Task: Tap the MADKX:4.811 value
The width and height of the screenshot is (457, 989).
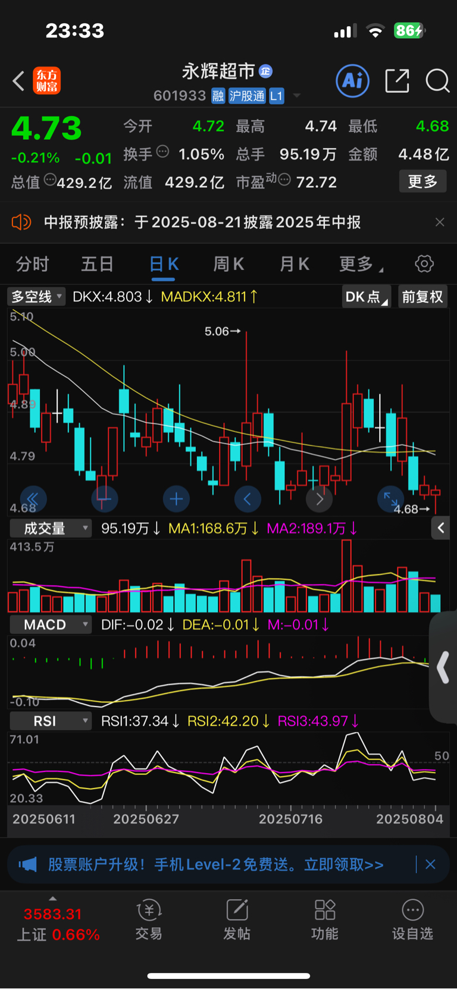Action: (x=209, y=296)
